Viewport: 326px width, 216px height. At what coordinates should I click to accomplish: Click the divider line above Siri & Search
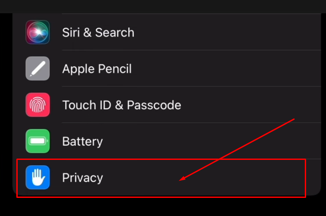191,14
